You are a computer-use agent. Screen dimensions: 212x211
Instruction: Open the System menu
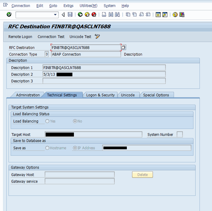tap(109, 6)
